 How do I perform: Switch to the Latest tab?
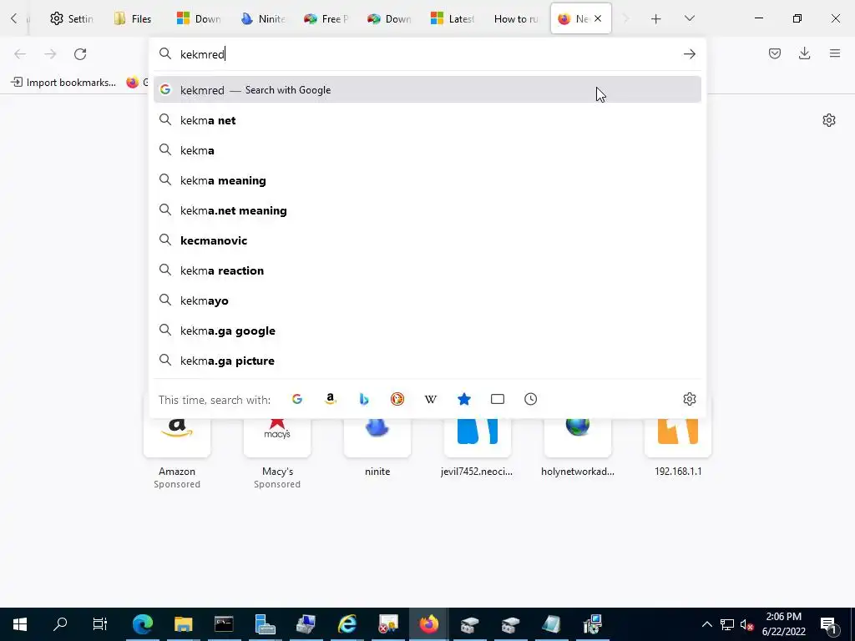(x=453, y=18)
